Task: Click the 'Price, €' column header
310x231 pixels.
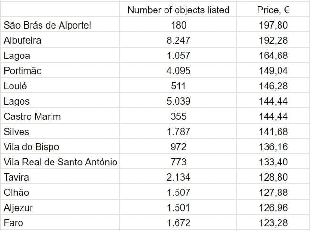Action: coord(273,10)
